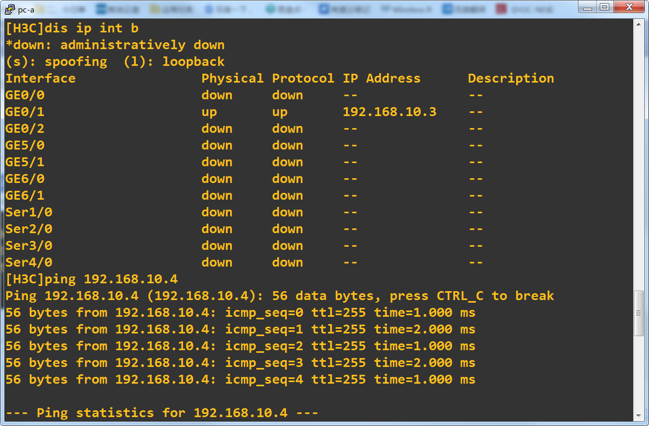Click the scrollbar up arrow
Screen dimensions: 649x426
click(639, 24)
